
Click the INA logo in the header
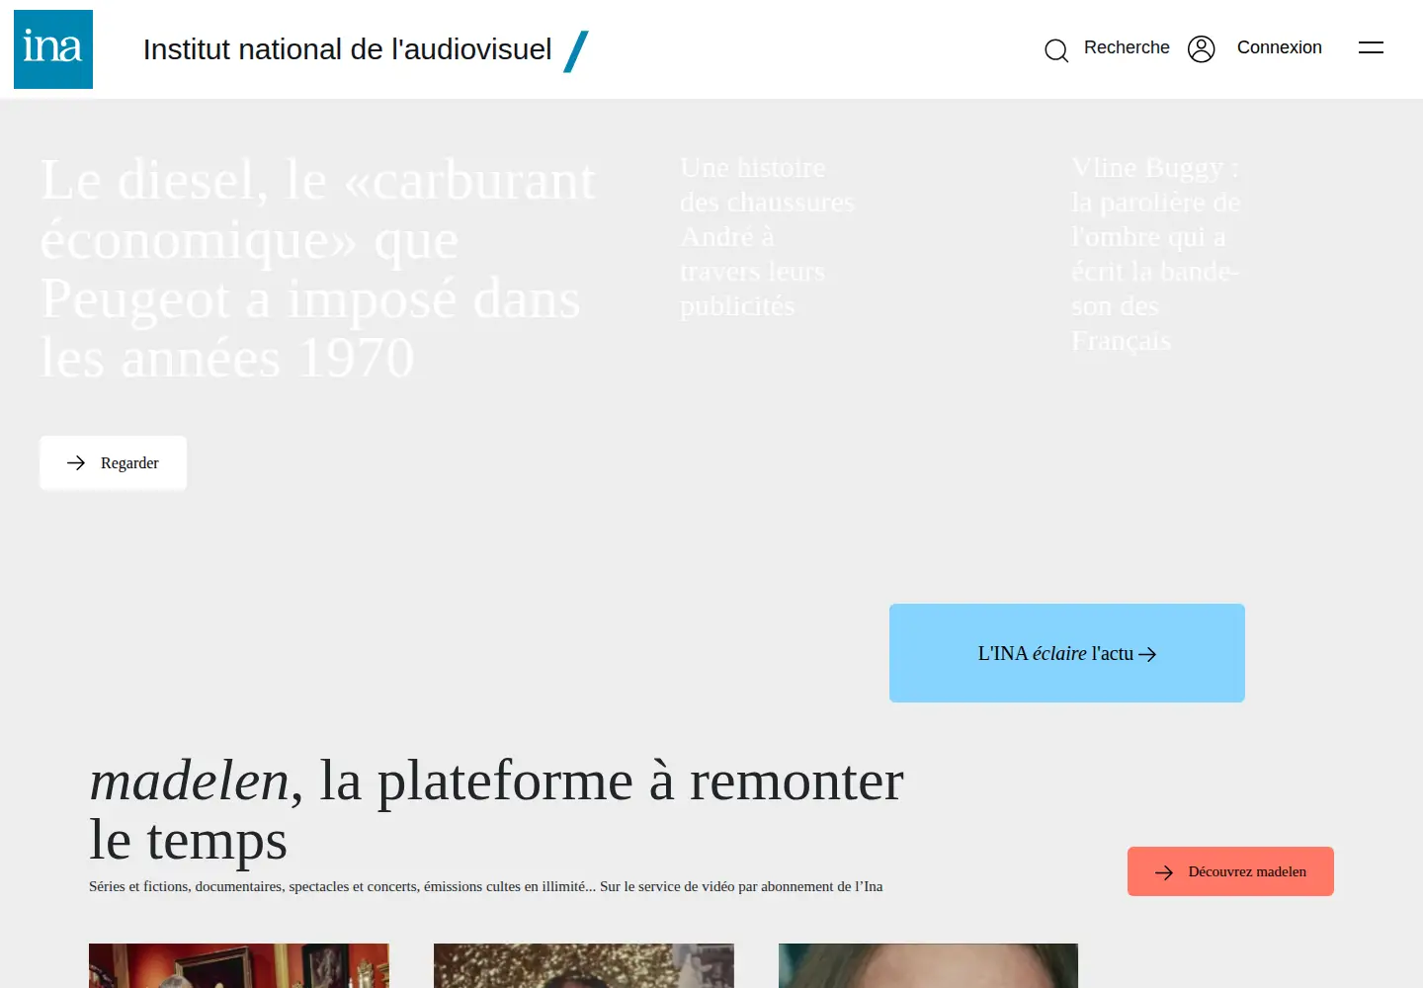click(53, 49)
